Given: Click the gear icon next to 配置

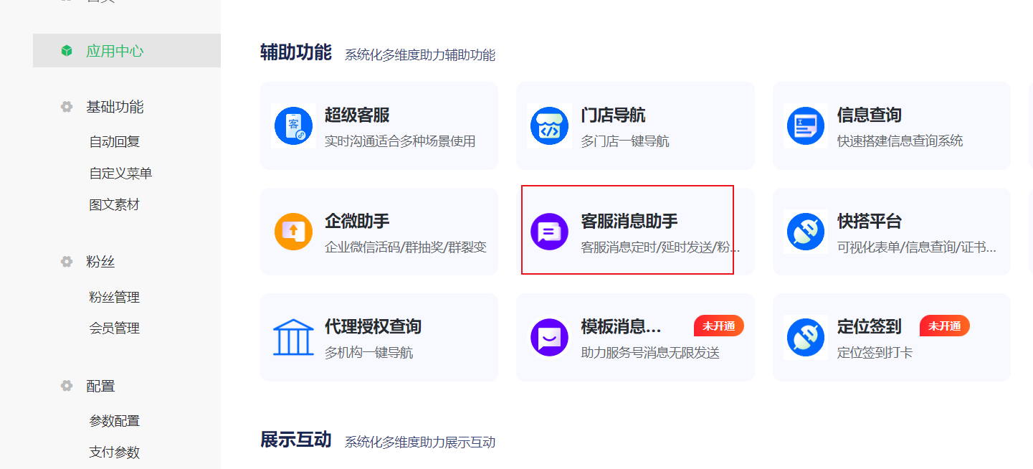Looking at the screenshot, I should click(x=67, y=386).
